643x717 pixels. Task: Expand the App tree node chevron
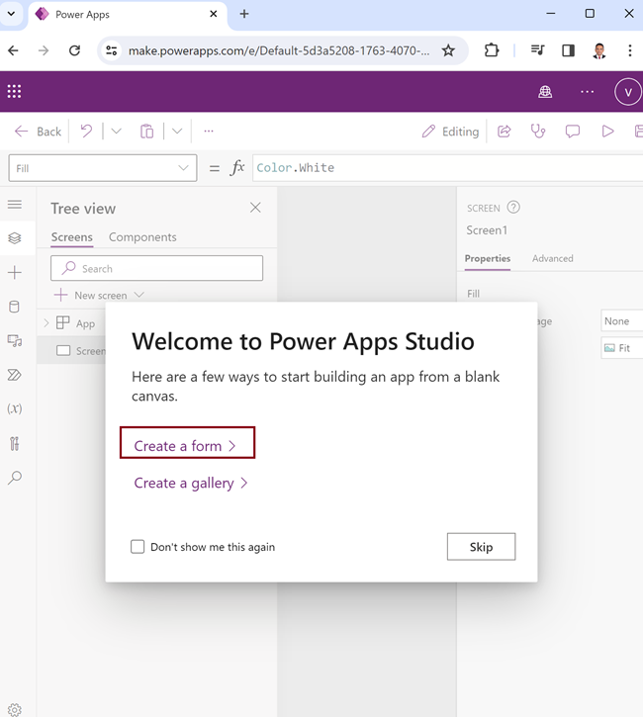46,323
